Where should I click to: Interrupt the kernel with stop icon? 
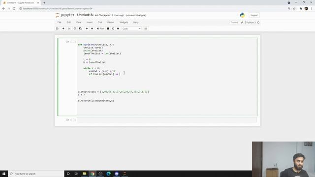point(108,29)
